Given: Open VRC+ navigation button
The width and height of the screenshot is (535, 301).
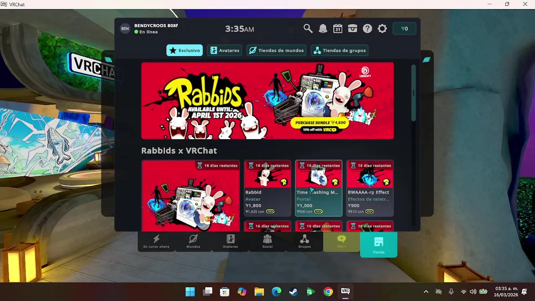Looking at the screenshot, I should [341, 242].
